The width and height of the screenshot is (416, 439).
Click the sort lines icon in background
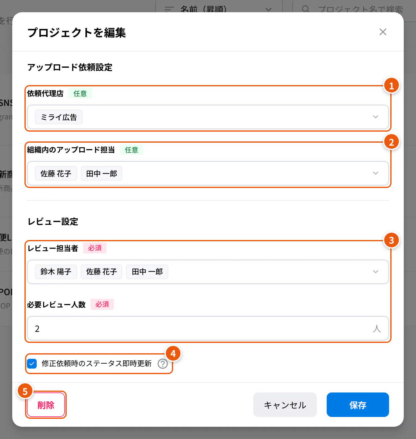coord(169,9)
